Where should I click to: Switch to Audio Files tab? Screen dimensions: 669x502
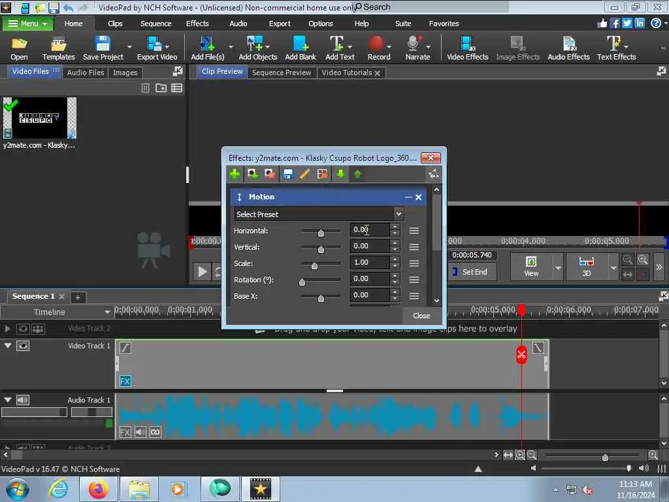coord(86,73)
